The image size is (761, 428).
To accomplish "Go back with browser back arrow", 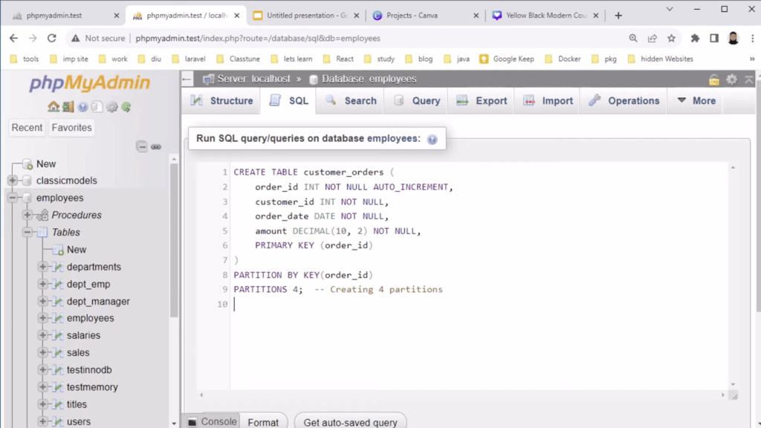I will tap(13, 39).
